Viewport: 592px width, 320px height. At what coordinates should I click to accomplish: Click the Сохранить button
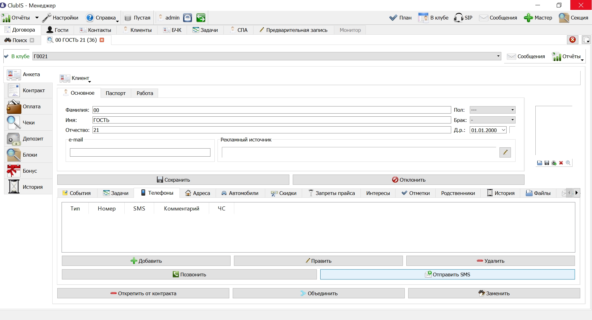[x=173, y=180]
